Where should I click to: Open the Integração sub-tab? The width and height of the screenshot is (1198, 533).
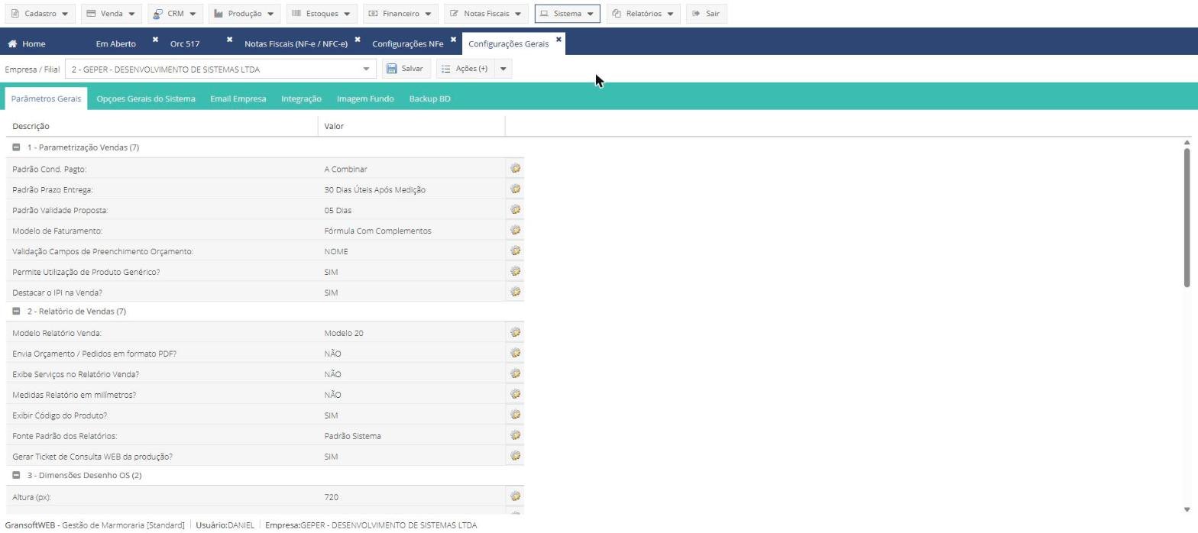(301, 99)
